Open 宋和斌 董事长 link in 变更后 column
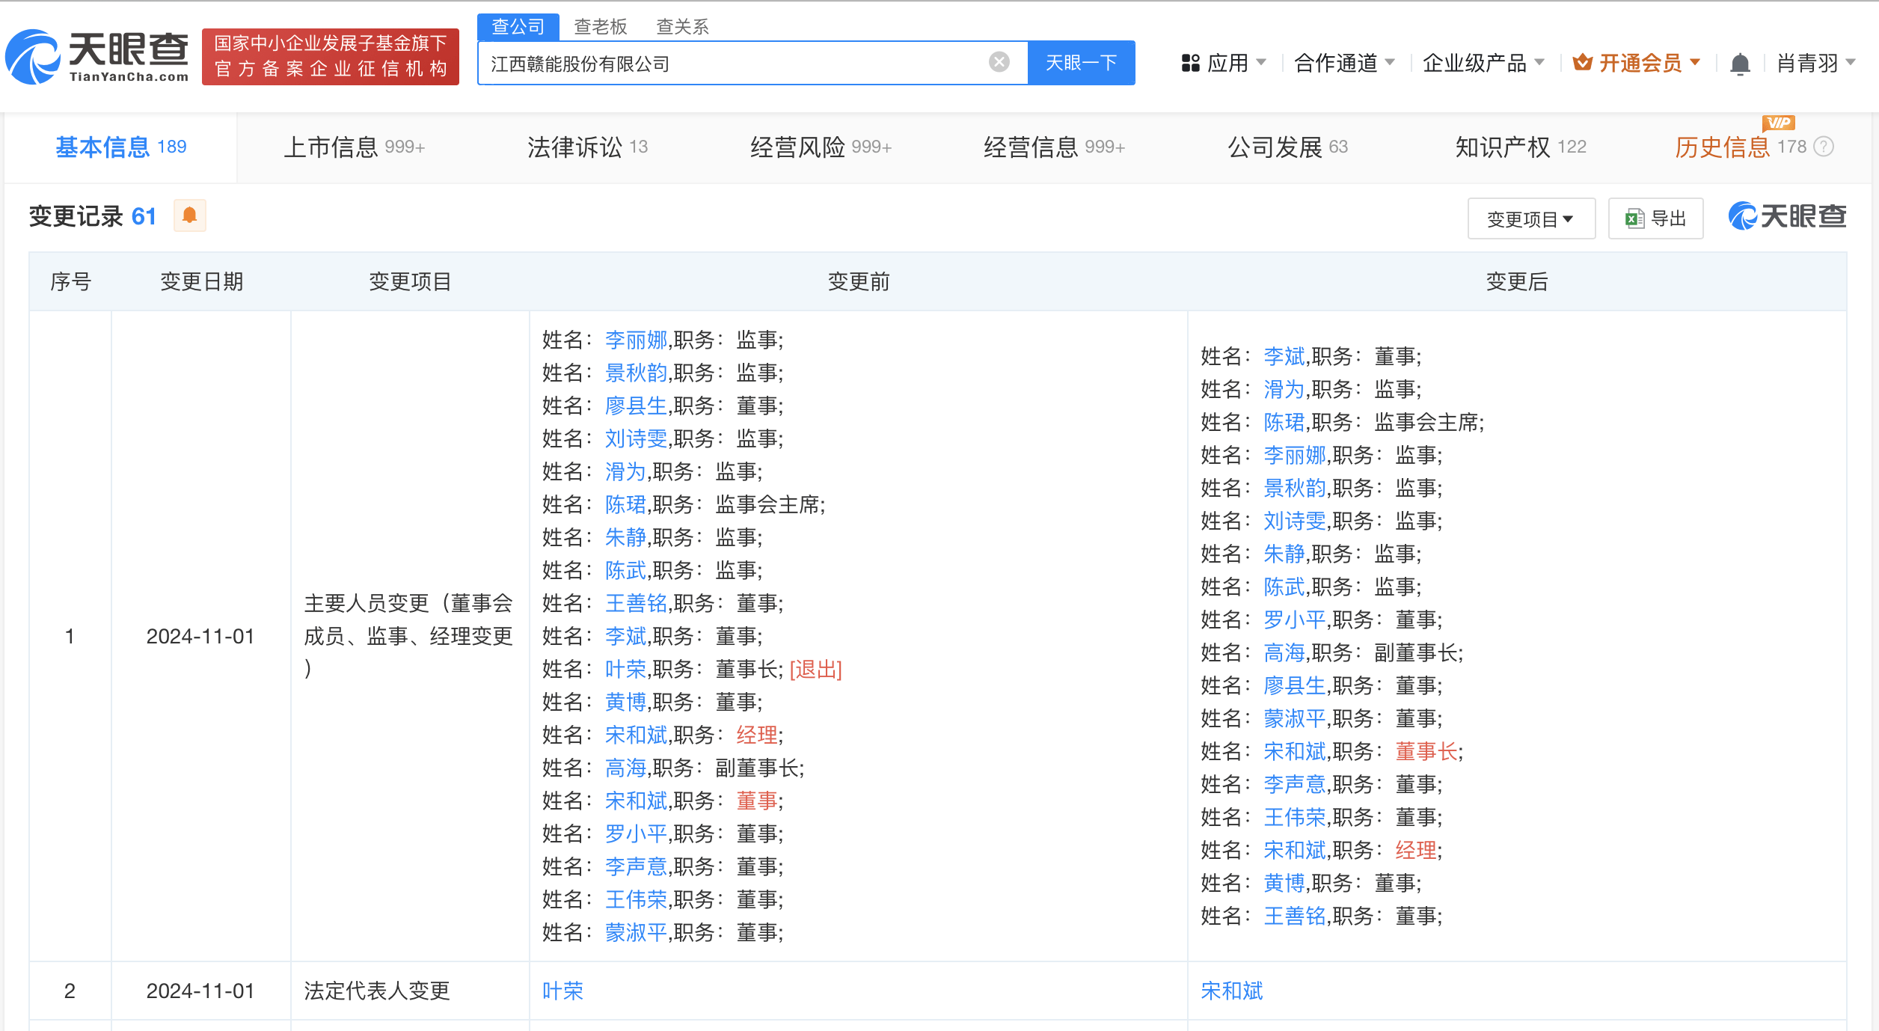The width and height of the screenshot is (1879, 1031). [1295, 751]
